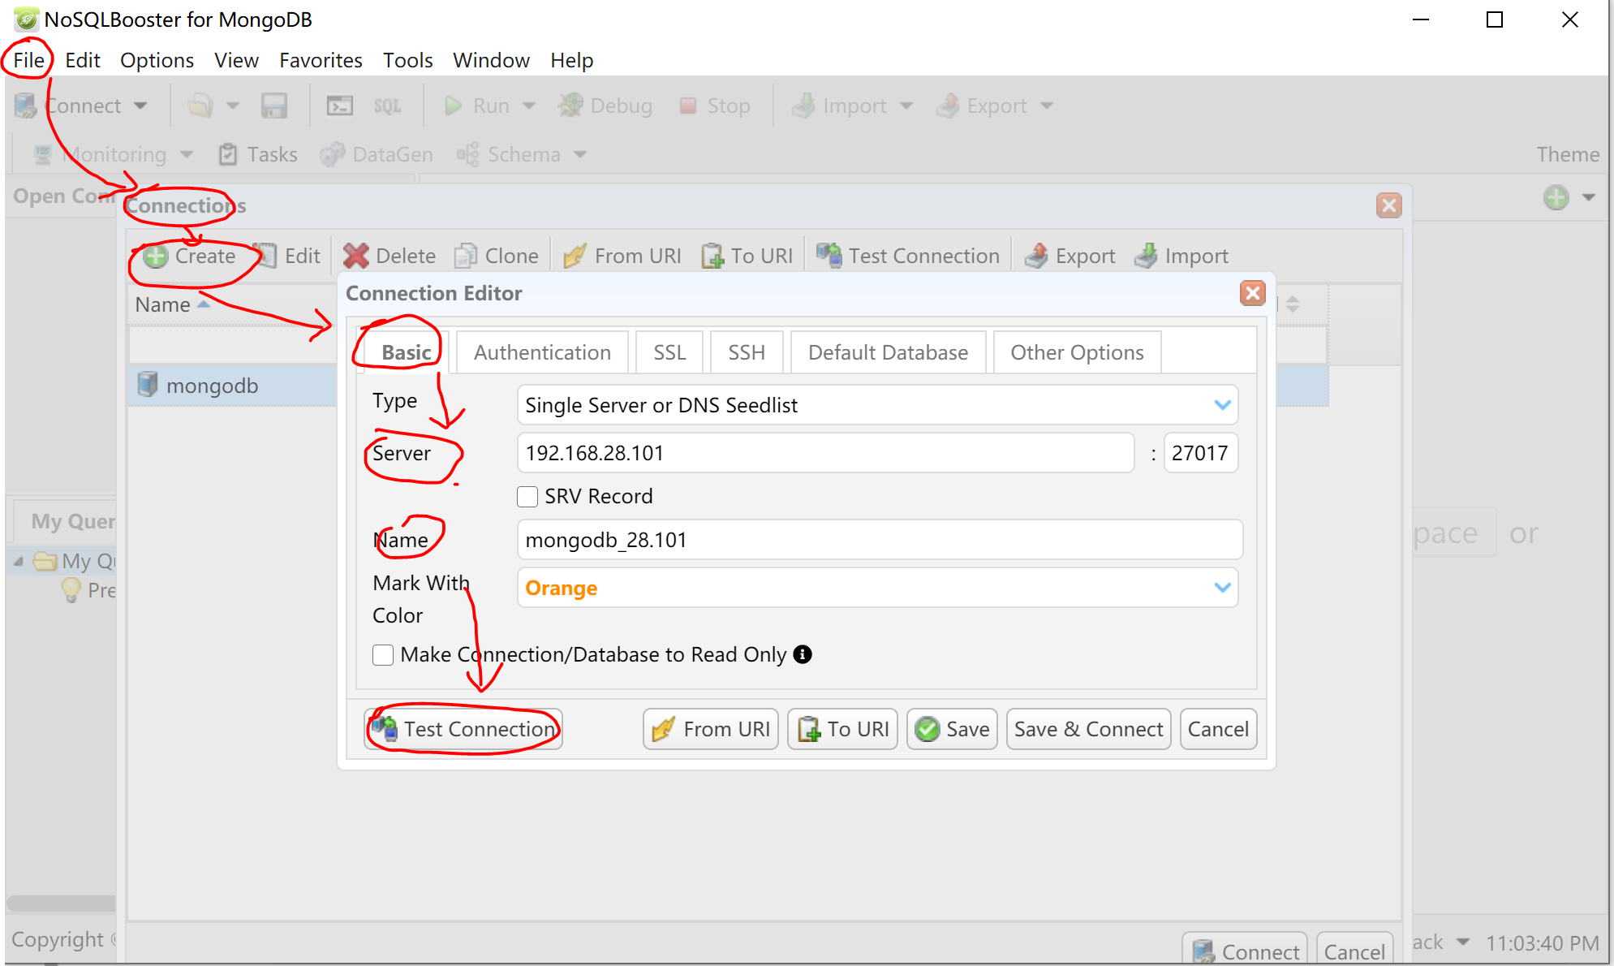This screenshot has height=966, width=1614.
Task: Close the Connection Editor dialog
Action: tap(1252, 293)
